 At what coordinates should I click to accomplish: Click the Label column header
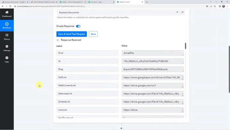59,46
